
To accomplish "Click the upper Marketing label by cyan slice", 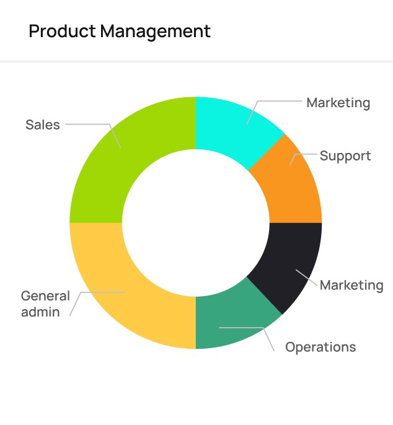I will (338, 103).
